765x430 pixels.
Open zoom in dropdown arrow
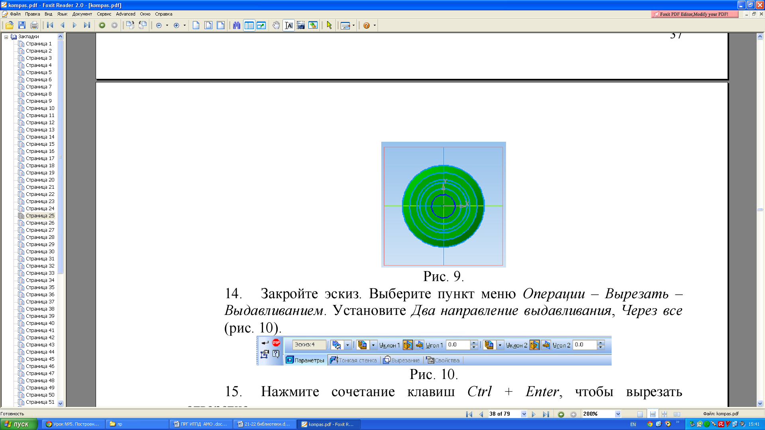(184, 25)
